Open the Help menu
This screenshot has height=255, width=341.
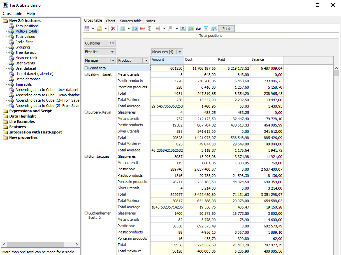(x=31, y=14)
